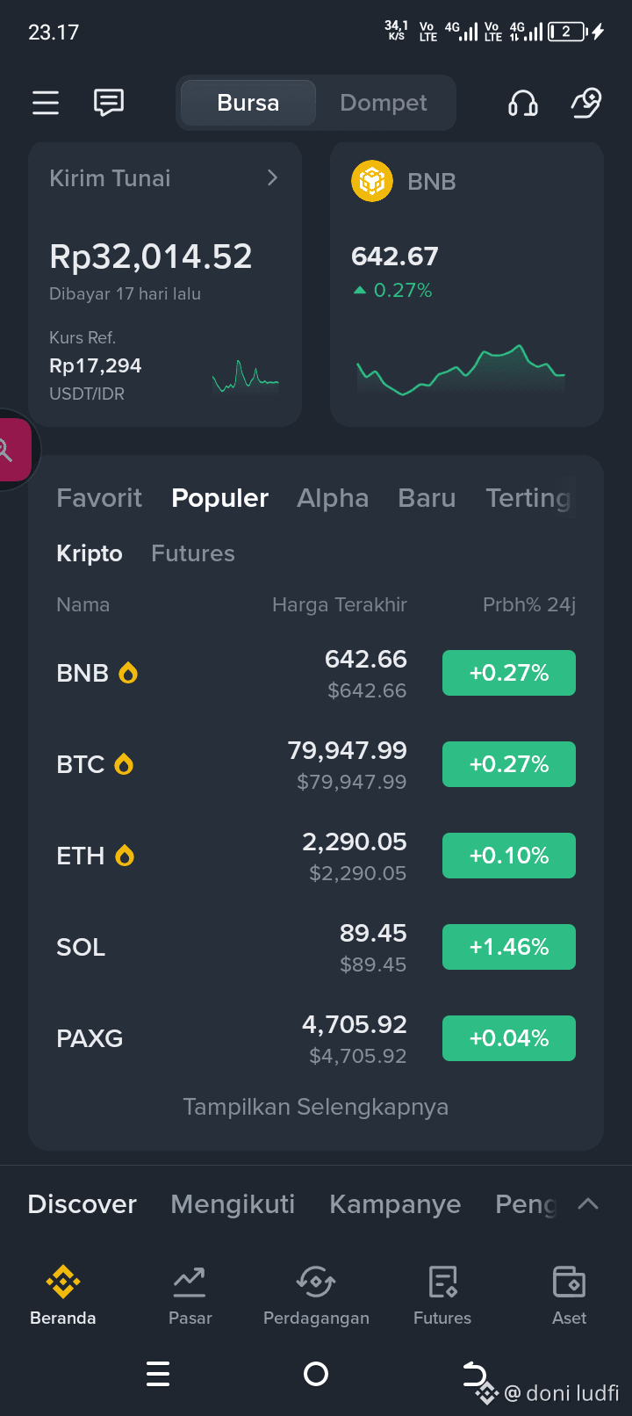Tap Tampilkan Selengkapnya to show more

pos(316,1107)
